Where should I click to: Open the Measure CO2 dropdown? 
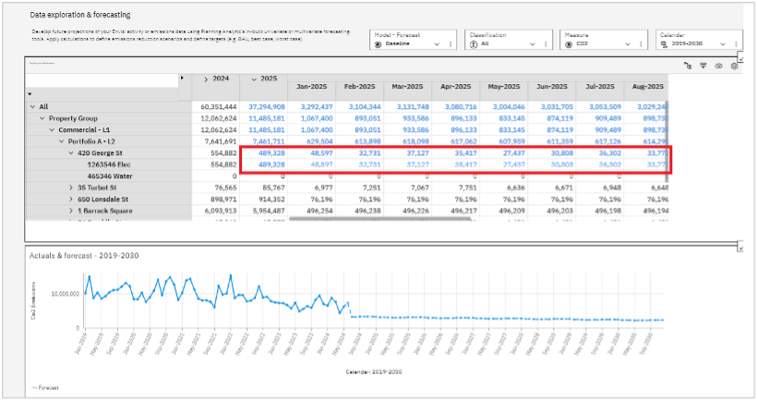pos(629,43)
